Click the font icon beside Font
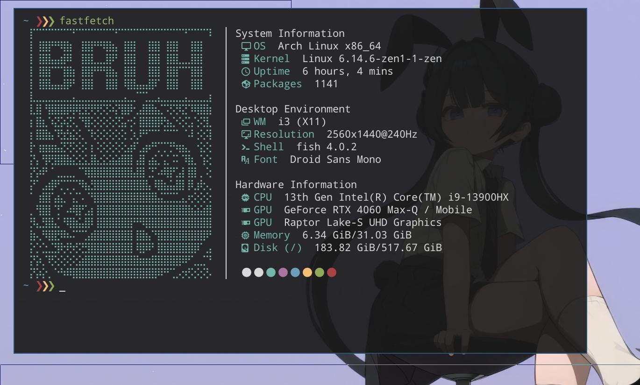640x385 pixels. pyautogui.click(x=246, y=160)
